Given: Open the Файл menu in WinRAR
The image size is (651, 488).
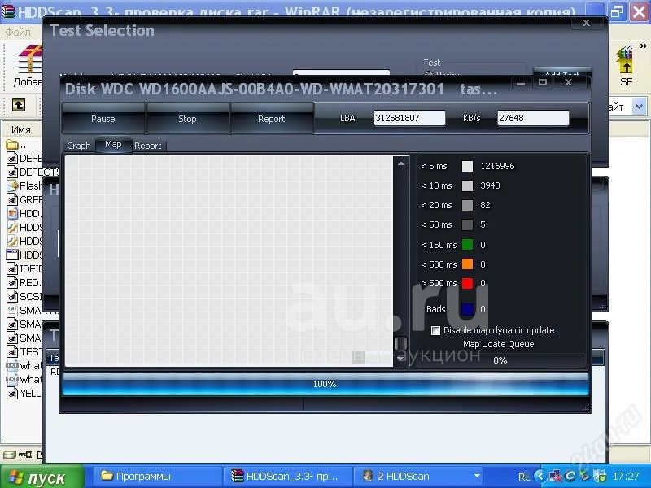Looking at the screenshot, I should coord(18,32).
